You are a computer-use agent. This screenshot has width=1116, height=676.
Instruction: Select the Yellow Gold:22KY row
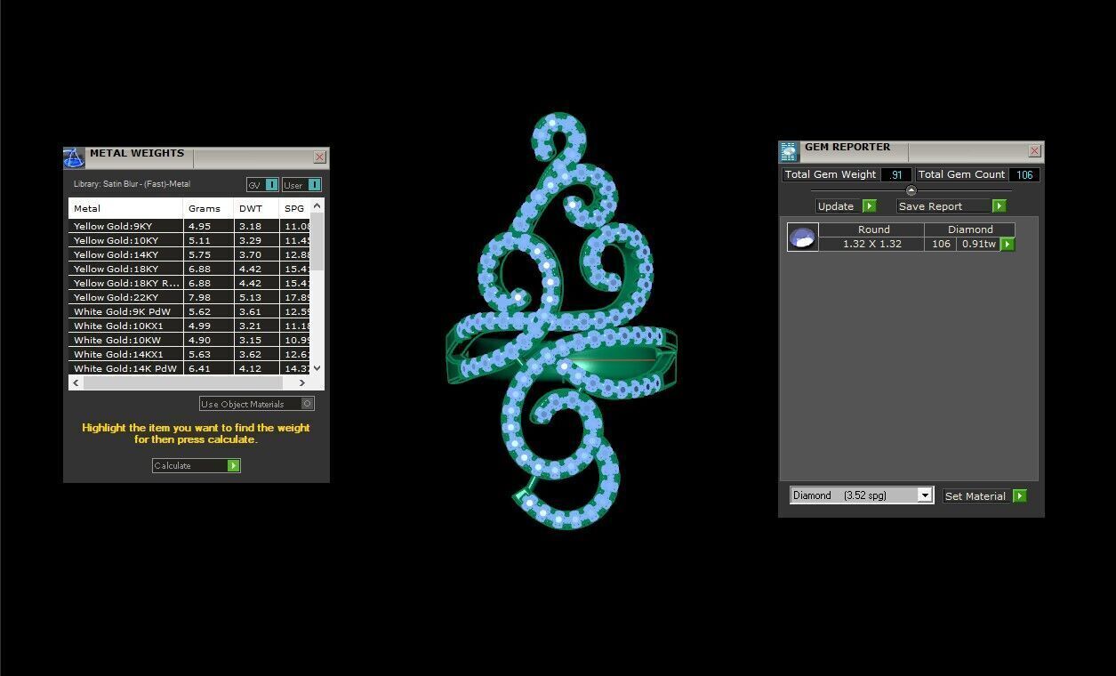(189, 297)
